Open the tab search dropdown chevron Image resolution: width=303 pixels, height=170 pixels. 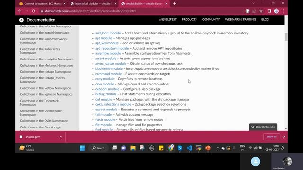click(x=254, y=3)
